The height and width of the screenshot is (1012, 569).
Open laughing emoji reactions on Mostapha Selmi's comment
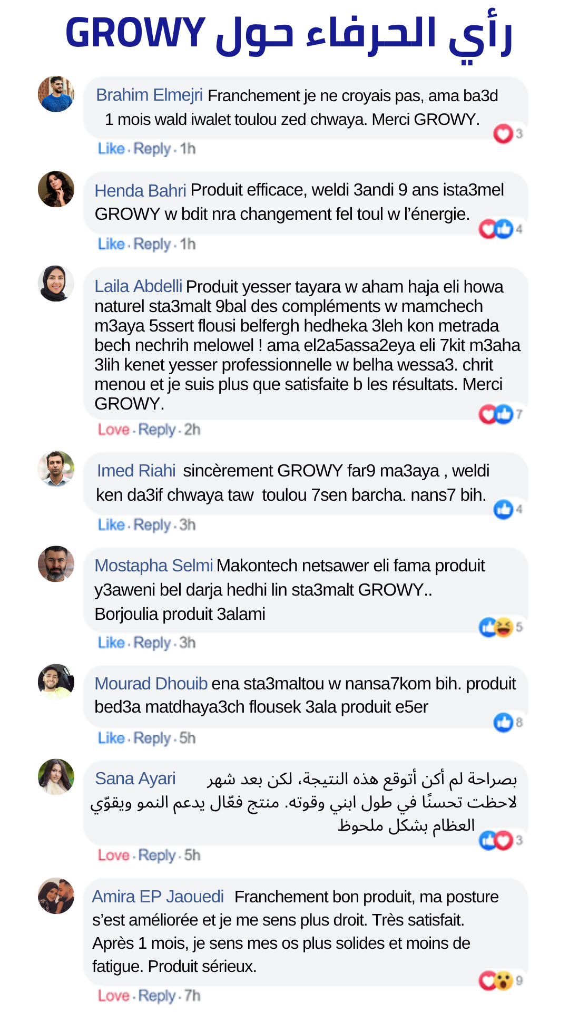coord(504,627)
